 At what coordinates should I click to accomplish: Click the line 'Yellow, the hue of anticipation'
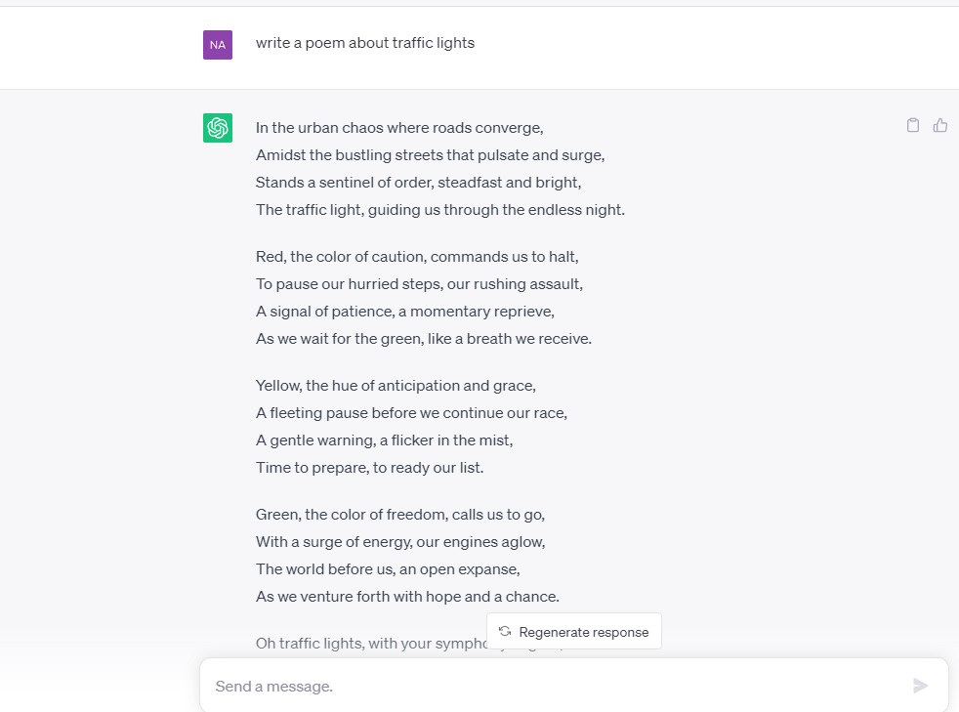click(x=396, y=386)
